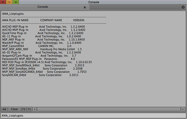This screenshot has width=187, height=119.
Task: Click the MVP_CanonXF64 row
Action: click(37, 46)
